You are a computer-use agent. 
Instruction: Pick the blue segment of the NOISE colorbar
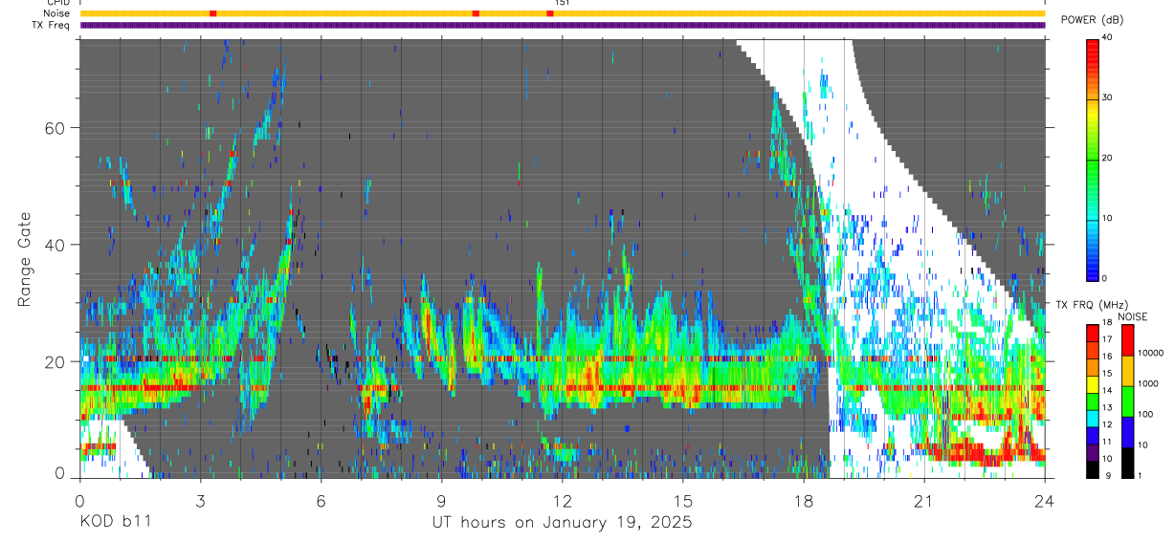pos(1128,432)
